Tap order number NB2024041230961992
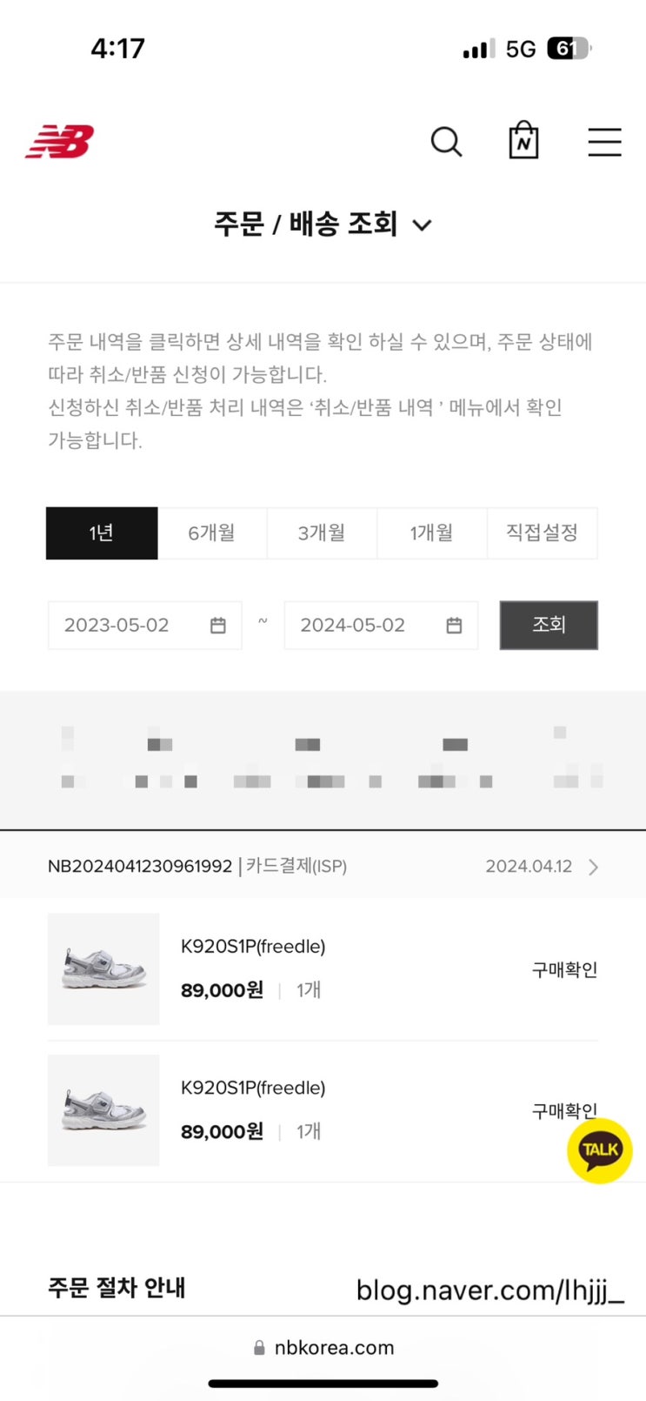The width and height of the screenshot is (646, 1401). (140, 867)
